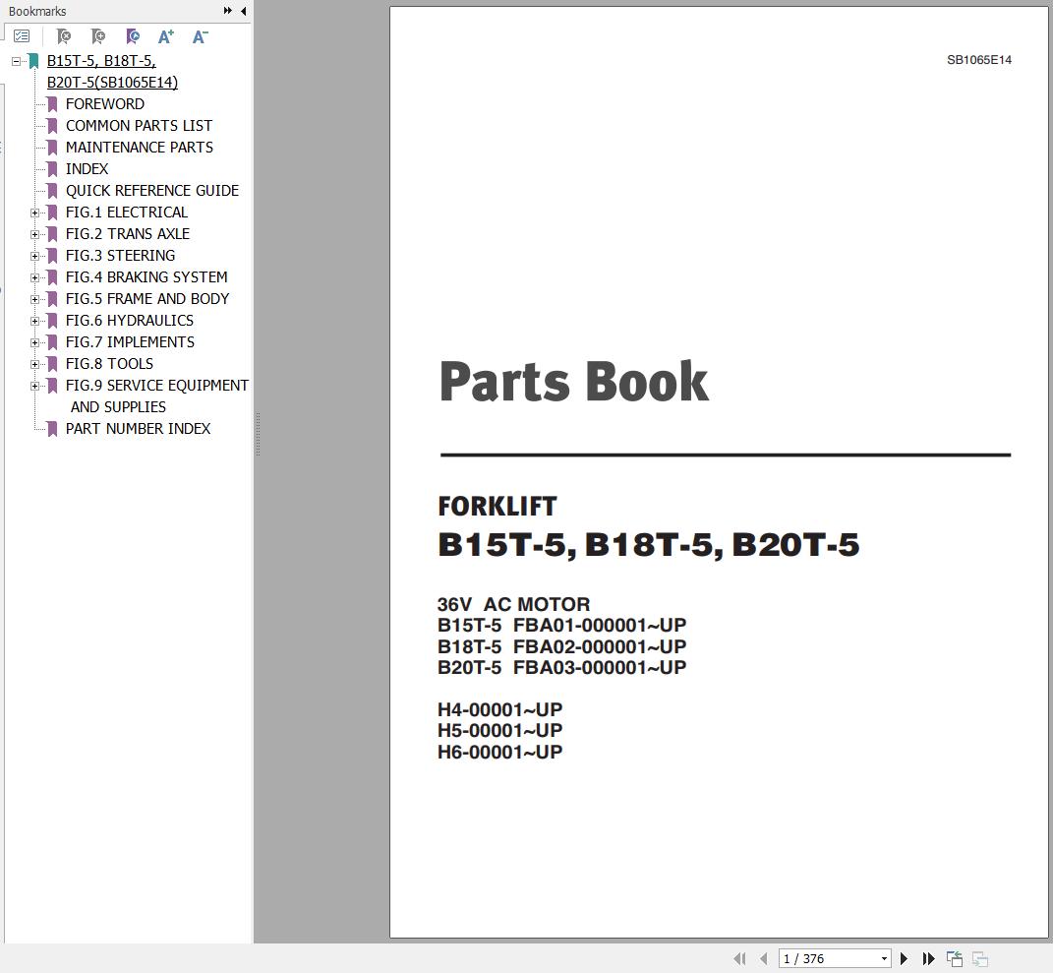Open the FOREWORD bookmark
1053x973 pixels.
[105, 104]
